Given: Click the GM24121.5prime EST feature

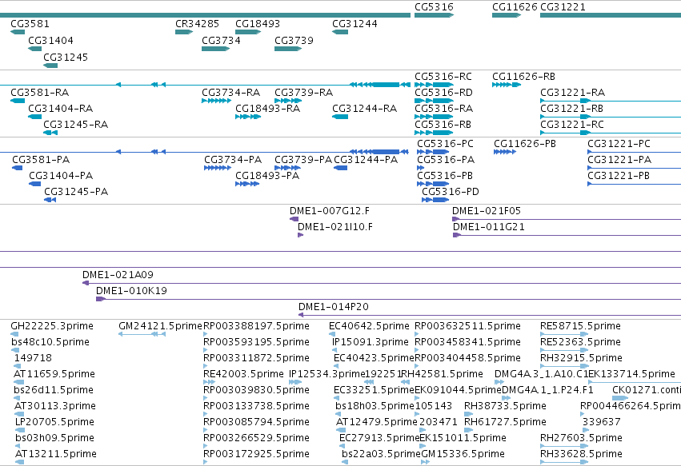Looking at the screenshot, I should 142,334.
